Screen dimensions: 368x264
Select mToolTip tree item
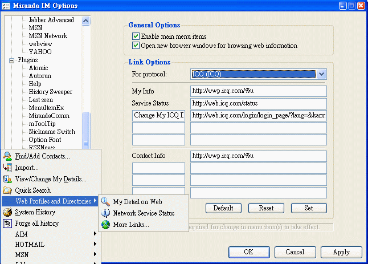(42, 124)
